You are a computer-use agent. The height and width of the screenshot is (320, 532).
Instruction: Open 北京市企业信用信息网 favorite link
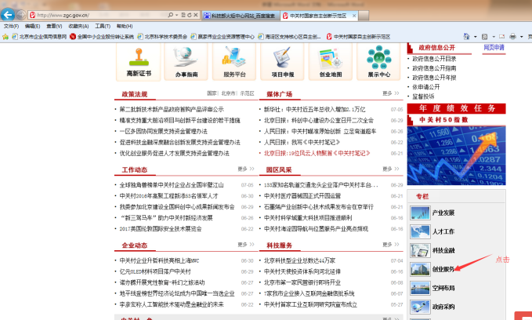pyautogui.click(x=39, y=37)
